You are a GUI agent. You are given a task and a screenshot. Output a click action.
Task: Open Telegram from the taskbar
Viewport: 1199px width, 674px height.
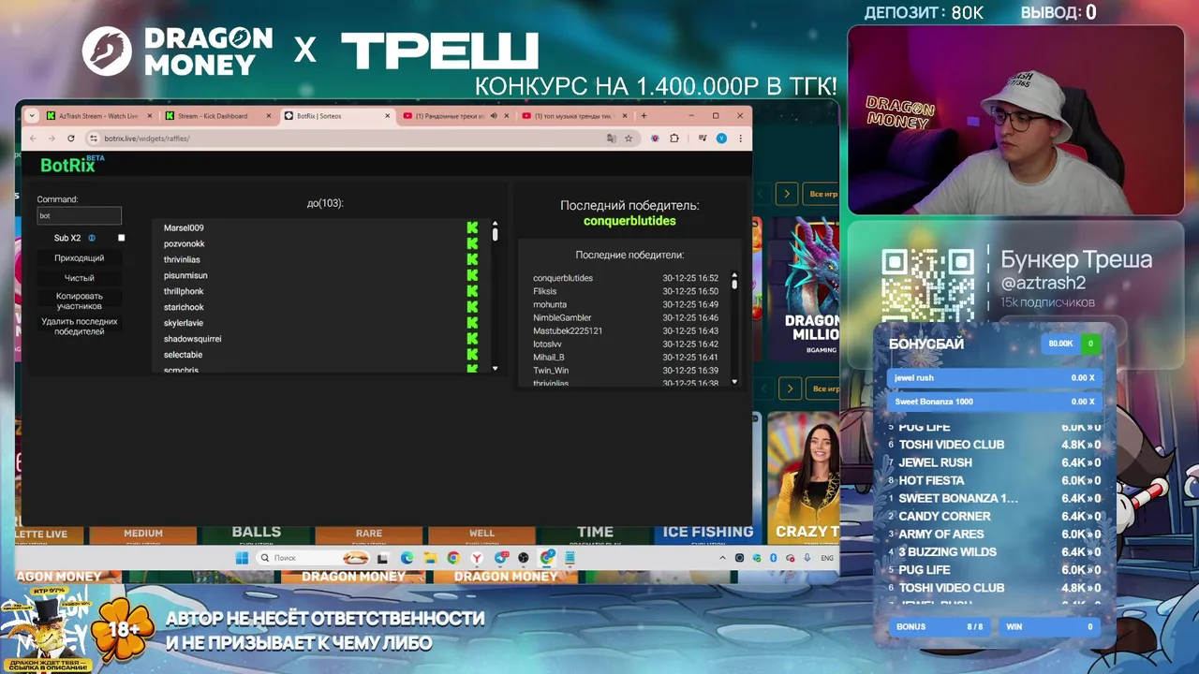pyautogui.click(x=500, y=558)
